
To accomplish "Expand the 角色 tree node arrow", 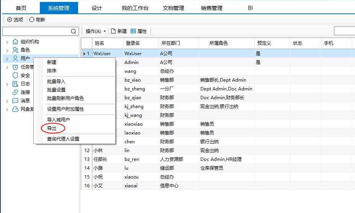I will [x=7, y=50].
